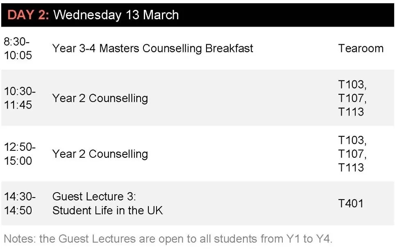Click the Notes line about Guest Lectures

[168, 239]
